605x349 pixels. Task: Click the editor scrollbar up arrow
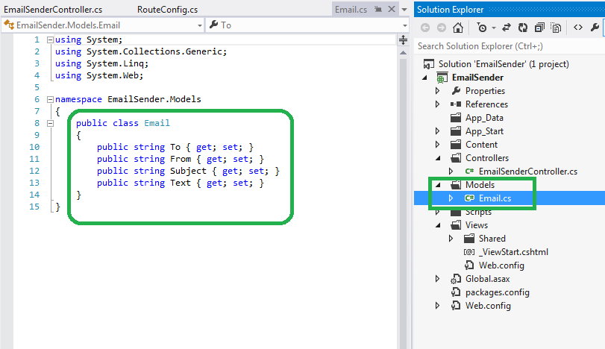click(x=403, y=53)
